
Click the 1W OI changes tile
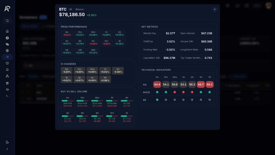[x=105, y=79]
